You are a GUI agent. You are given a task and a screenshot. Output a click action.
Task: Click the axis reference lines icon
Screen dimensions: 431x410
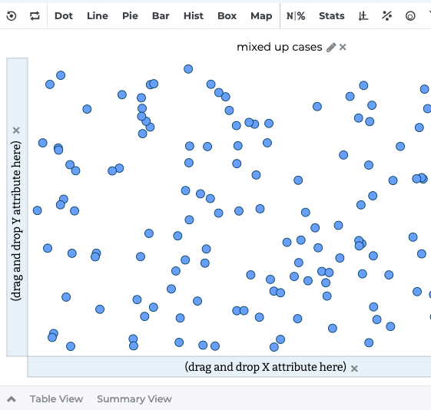(363, 16)
